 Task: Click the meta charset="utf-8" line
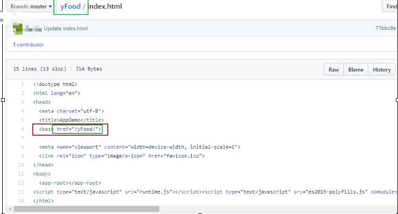tap(72, 111)
